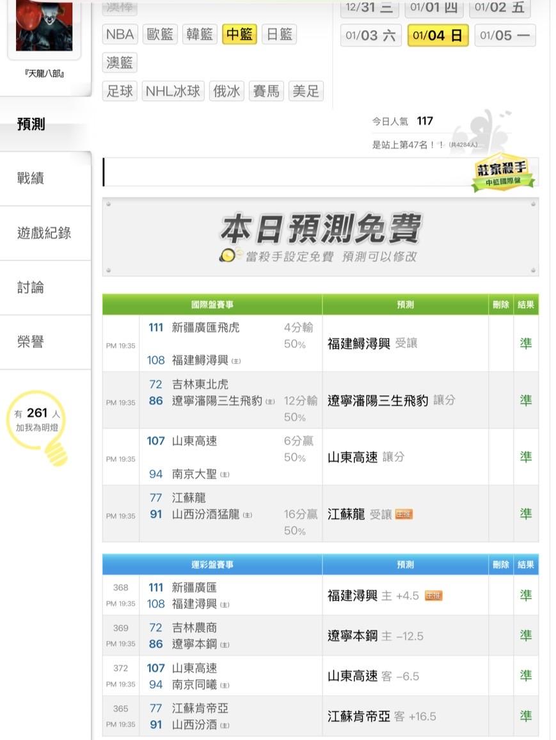This screenshot has height=740, width=556.
Task: Select the highlighted 中籃 sport tab
Action: (239, 35)
